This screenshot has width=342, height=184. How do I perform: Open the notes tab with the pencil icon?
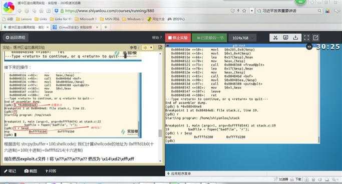click(10, 171)
